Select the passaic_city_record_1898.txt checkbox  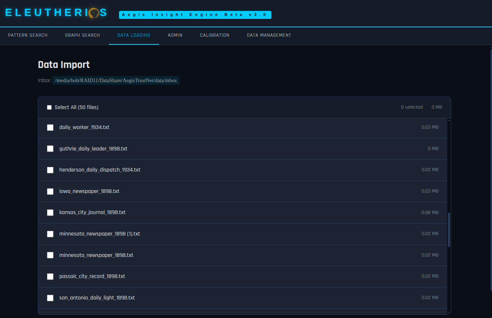point(50,277)
